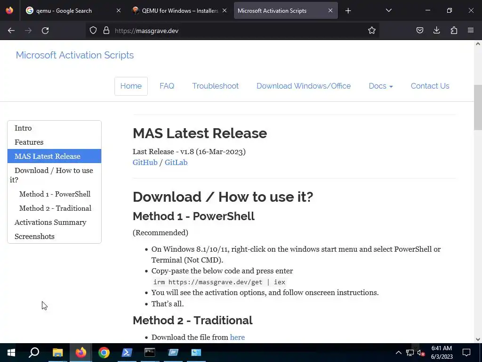Screen dimensions: 482x362
Task: Open site security padlock info
Action: (106, 31)
